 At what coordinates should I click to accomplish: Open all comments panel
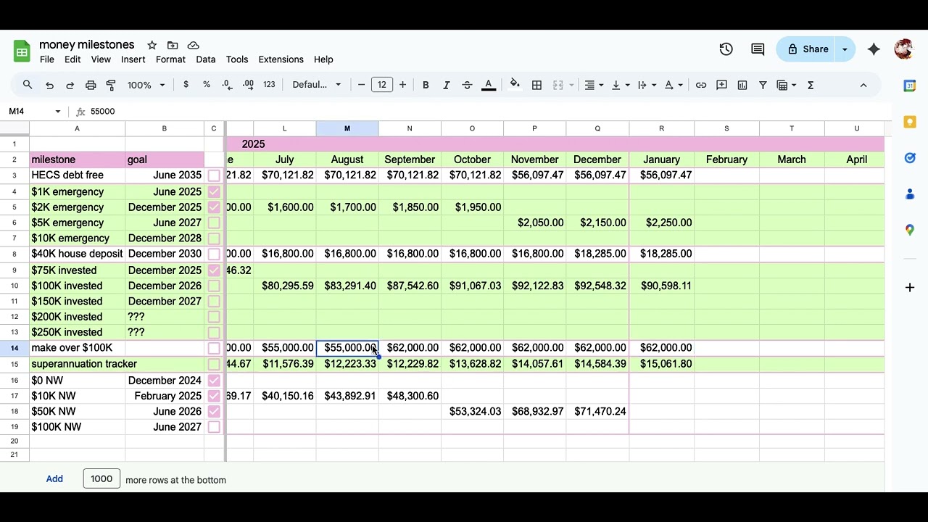click(x=758, y=49)
